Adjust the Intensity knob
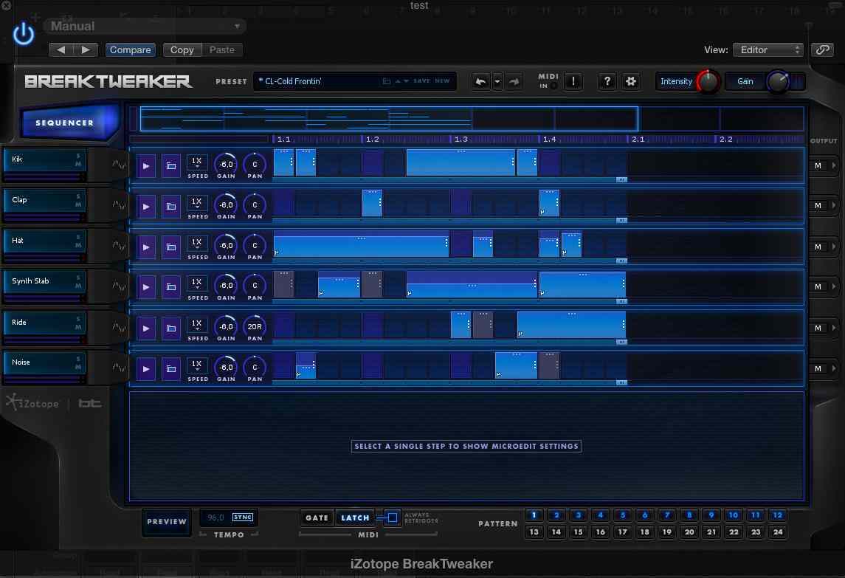Image resolution: width=845 pixels, height=578 pixels. [x=708, y=81]
